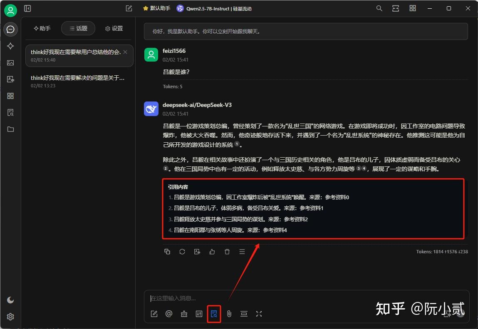Click the DeepSeek-V3 model avatar

tap(151, 109)
